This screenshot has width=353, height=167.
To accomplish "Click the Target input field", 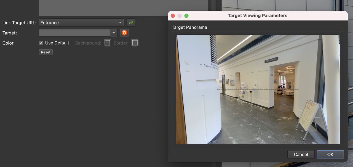I will [x=74, y=32].
